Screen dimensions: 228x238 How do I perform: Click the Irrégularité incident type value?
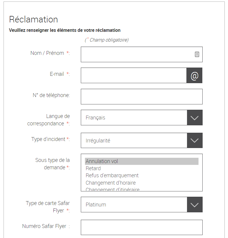point(98,141)
